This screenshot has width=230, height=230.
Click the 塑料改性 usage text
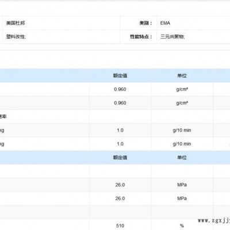tap(16, 36)
